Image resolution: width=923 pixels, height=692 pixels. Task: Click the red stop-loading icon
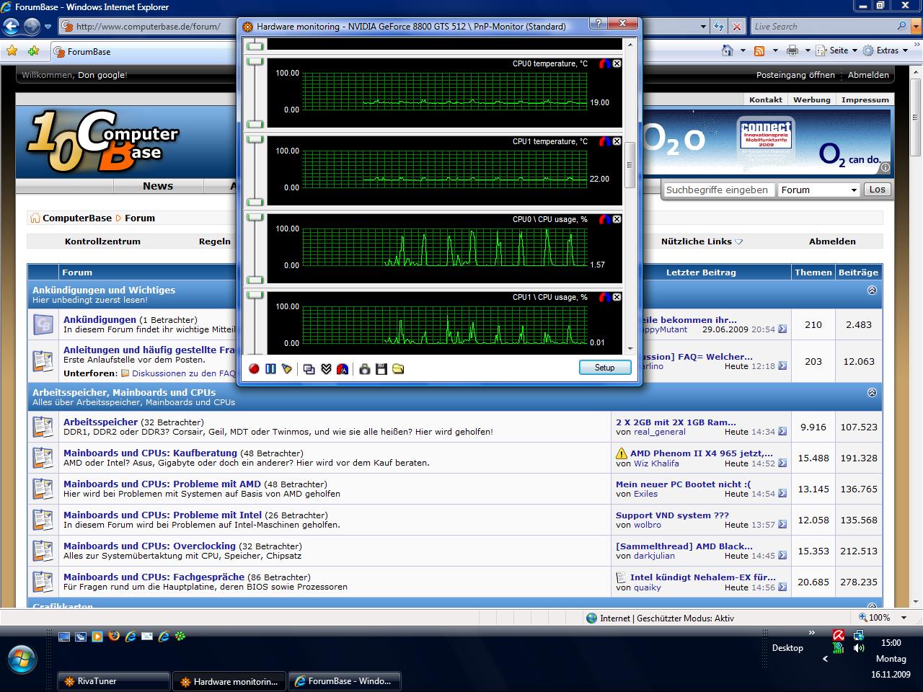pos(736,27)
